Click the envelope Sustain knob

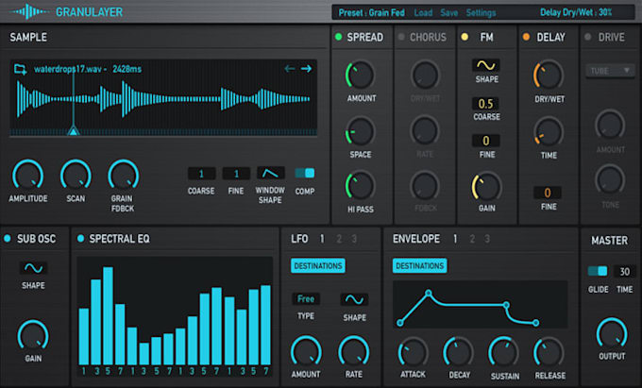click(503, 352)
